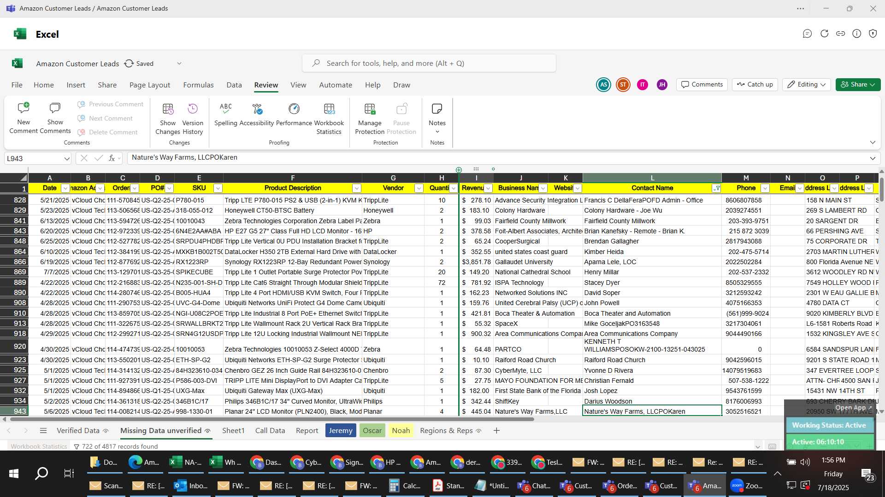
Task: Click the all sheets list icon
Action: [43, 431]
